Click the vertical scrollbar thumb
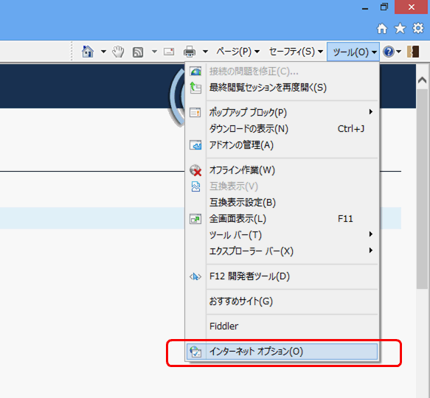The width and height of the screenshot is (430, 398). click(x=422, y=189)
